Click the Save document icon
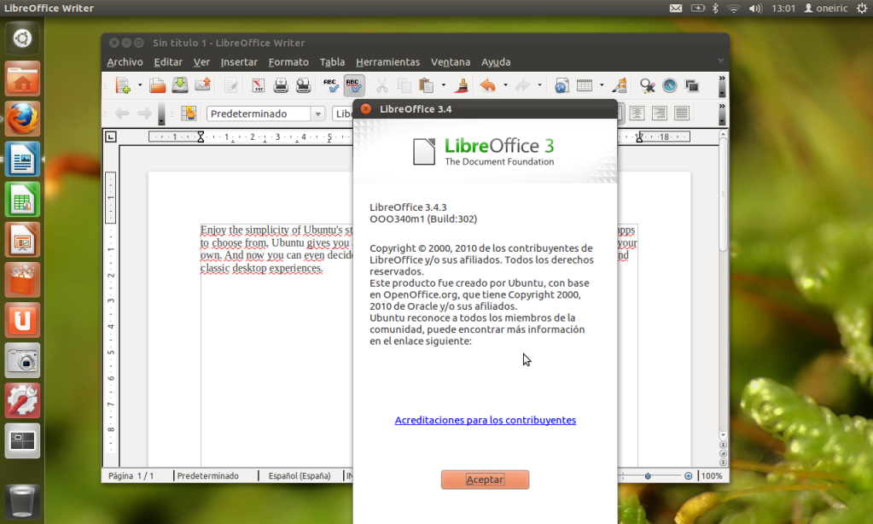The height and width of the screenshot is (524, 873). (180, 85)
